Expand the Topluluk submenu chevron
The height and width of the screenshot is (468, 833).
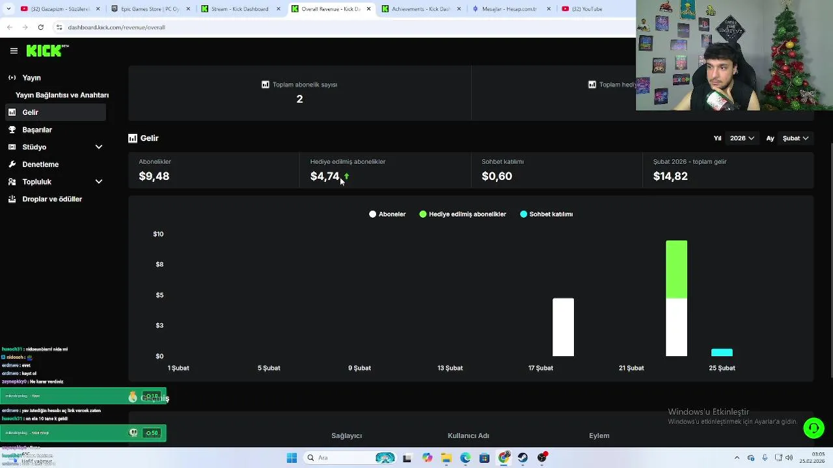click(99, 181)
